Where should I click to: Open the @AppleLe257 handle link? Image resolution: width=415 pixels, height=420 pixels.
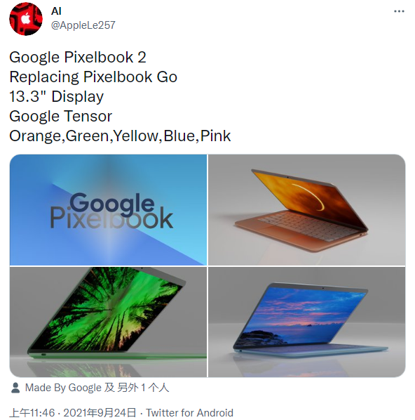coord(83,25)
